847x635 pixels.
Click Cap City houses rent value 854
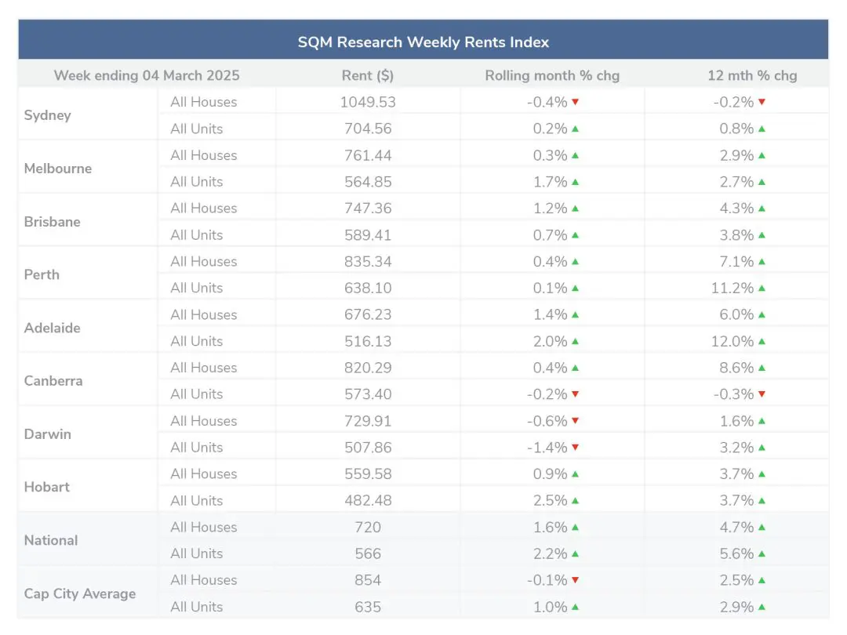coord(368,580)
